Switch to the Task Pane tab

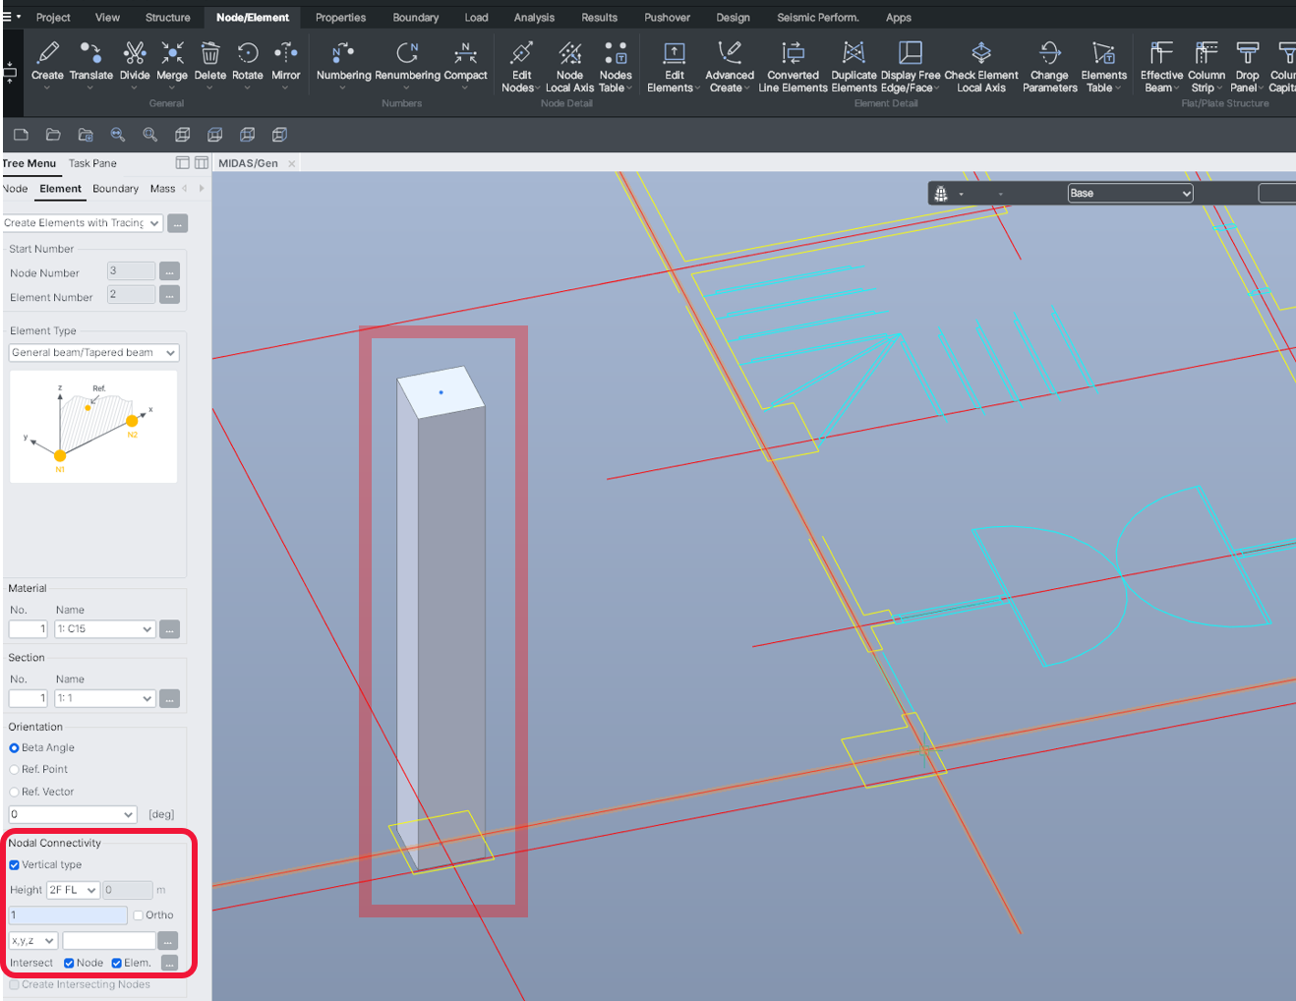(92, 163)
